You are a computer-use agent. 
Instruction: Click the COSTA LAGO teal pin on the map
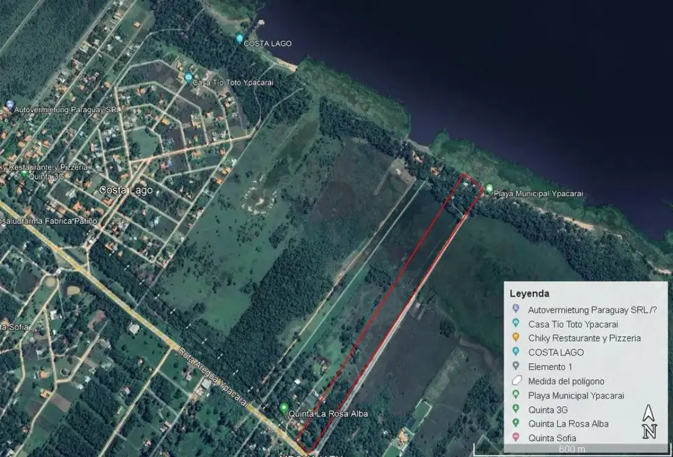tap(239, 38)
